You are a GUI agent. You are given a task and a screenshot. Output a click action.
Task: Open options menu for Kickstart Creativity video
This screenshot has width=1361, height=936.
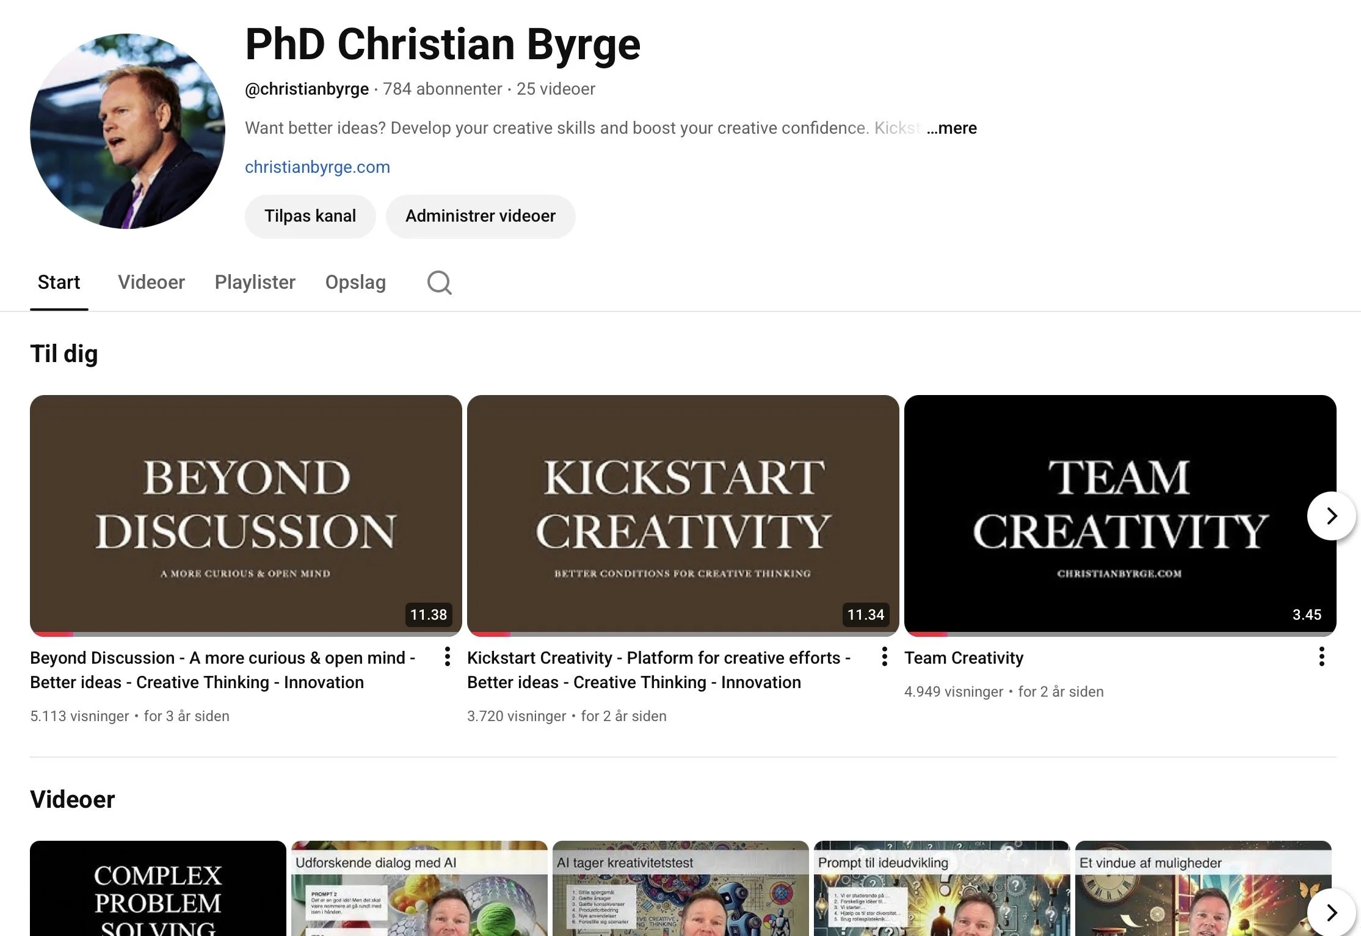884,657
